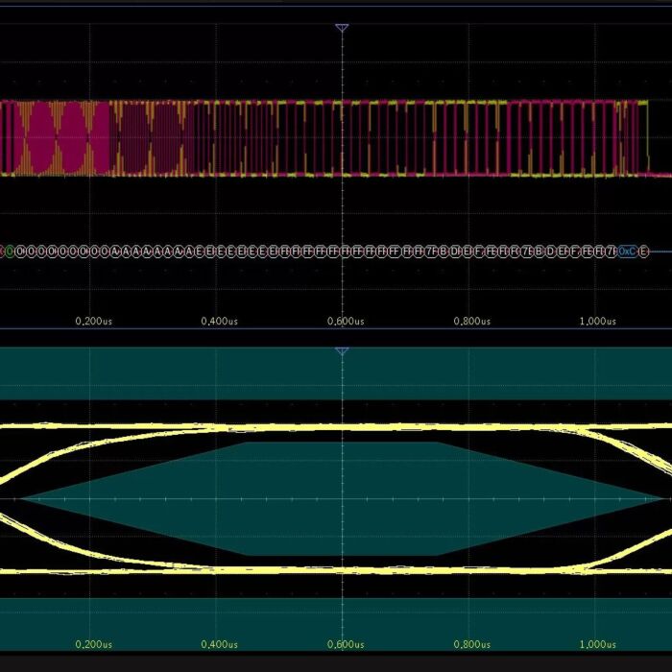Click 0.400us label in the eye diagram timeline
Image resolution: width=672 pixels, height=672 pixels.
coord(220,644)
